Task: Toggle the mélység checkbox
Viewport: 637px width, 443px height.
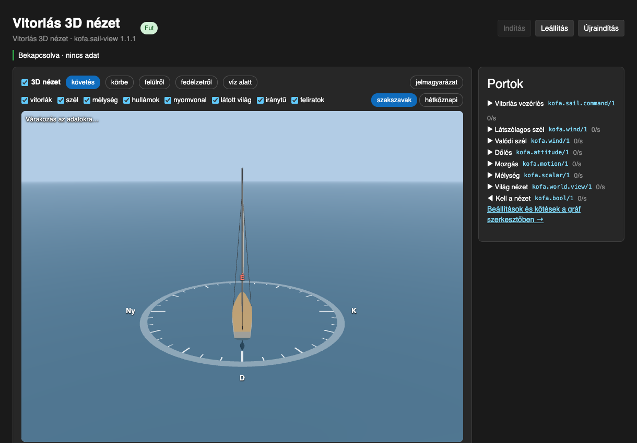Action: [87, 100]
